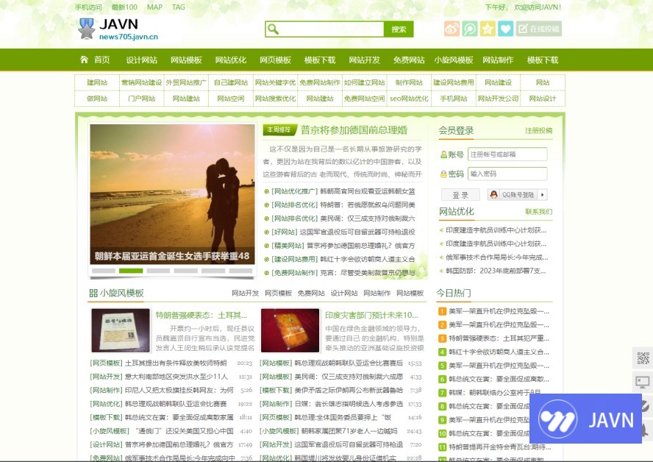Select the first carousel slide indicator
The width and height of the screenshot is (653, 462).
click(102, 271)
